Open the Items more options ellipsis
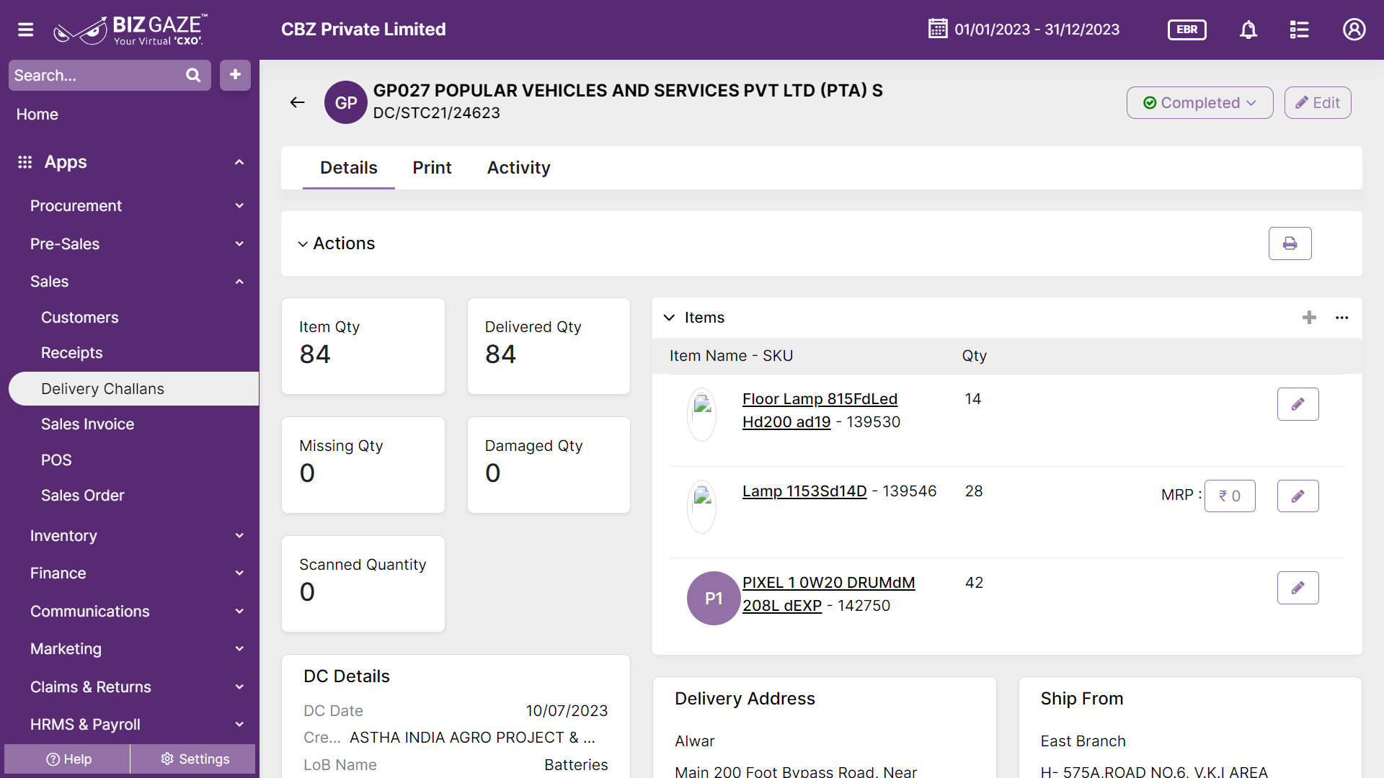 coord(1341,318)
